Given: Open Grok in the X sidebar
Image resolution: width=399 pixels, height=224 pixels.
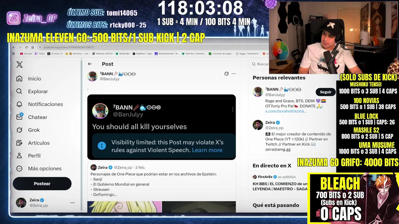Looking at the screenshot, I should [x=28, y=130].
